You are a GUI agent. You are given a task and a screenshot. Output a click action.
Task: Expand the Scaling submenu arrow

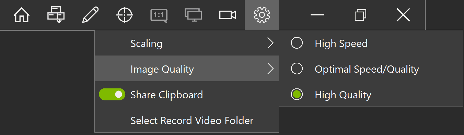pos(271,43)
